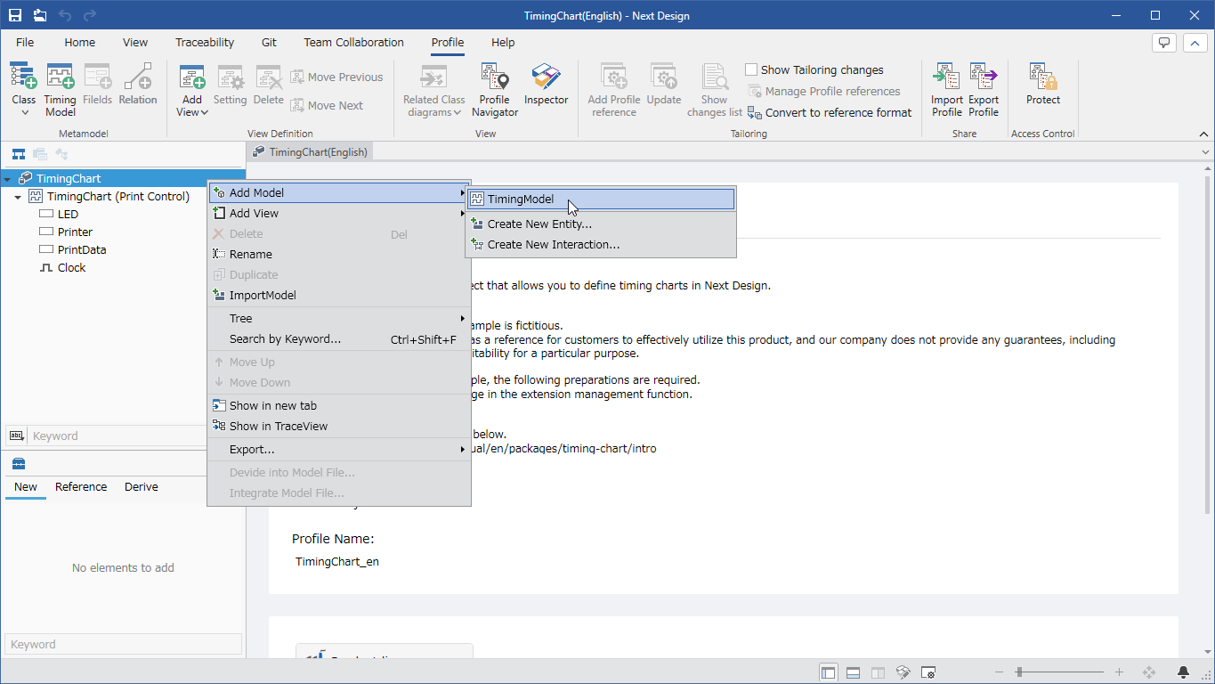
Task: Open the Team Collaboration tab
Action: (353, 42)
